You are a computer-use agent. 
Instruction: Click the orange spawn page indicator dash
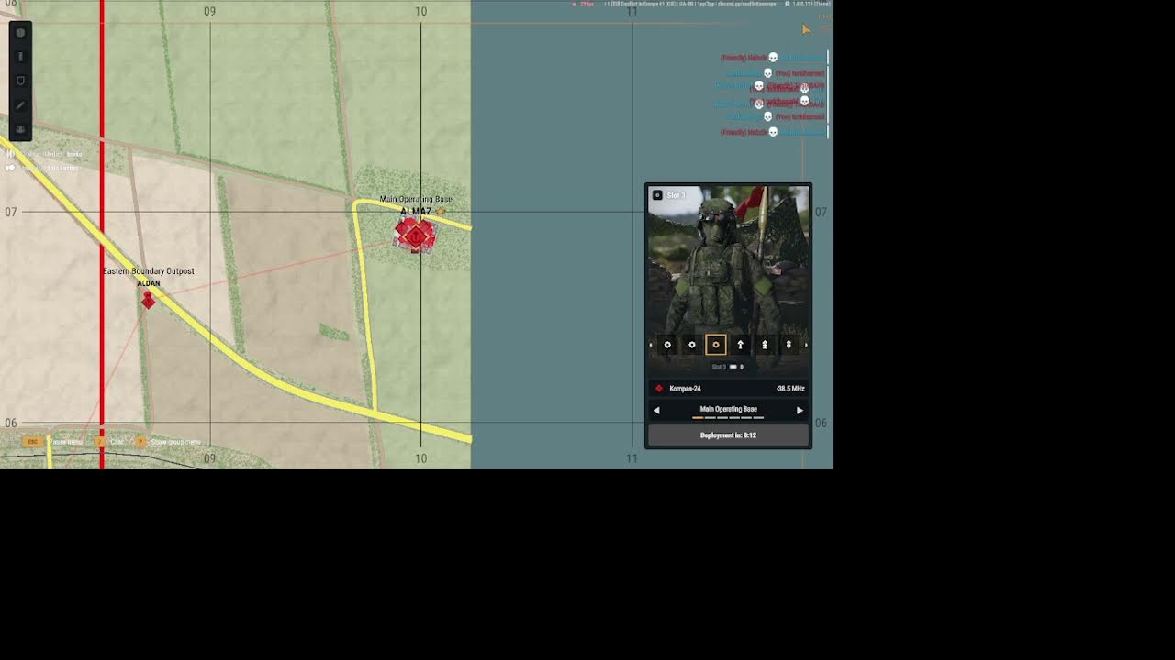[x=698, y=418]
